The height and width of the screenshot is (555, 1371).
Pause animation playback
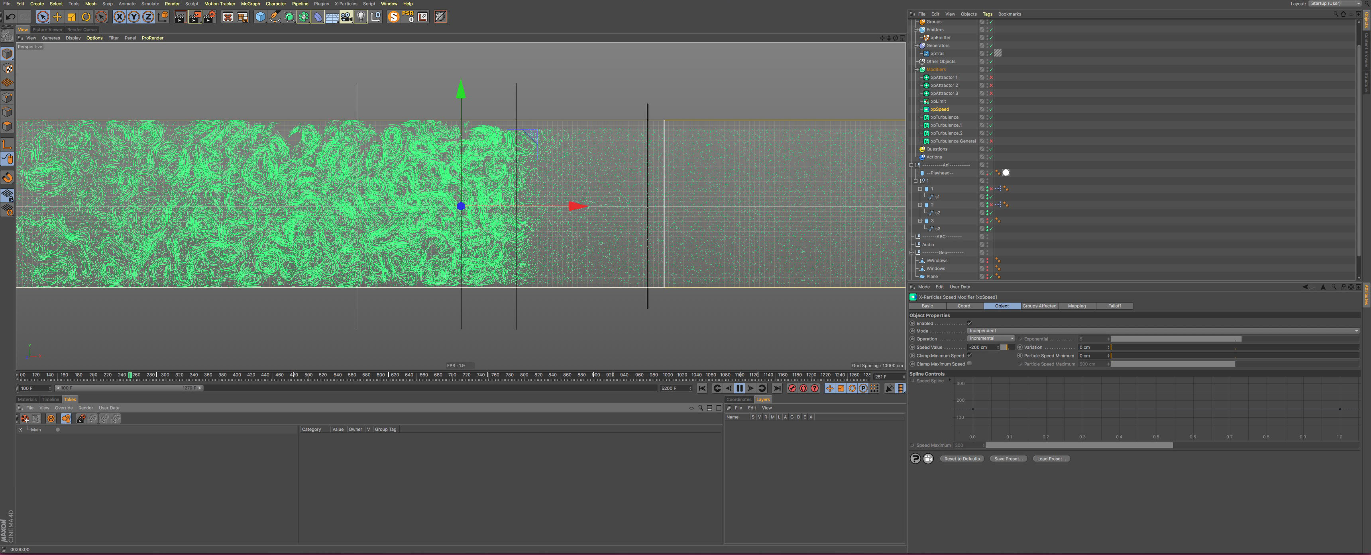(x=739, y=389)
